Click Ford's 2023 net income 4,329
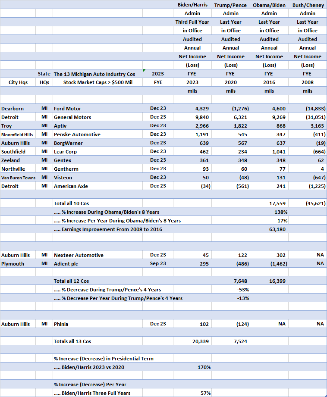The width and height of the screenshot is (327, 397). pyautogui.click(x=192, y=108)
